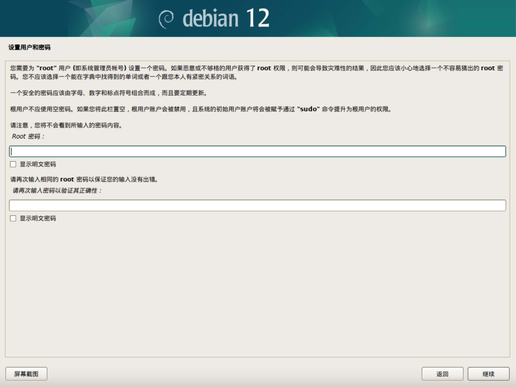Enable 显示明文密码 checkbox under Root password
This screenshot has height=387, width=516.
point(13,164)
